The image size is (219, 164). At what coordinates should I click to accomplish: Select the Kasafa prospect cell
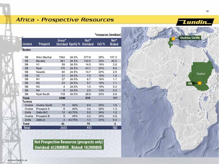(40, 72)
